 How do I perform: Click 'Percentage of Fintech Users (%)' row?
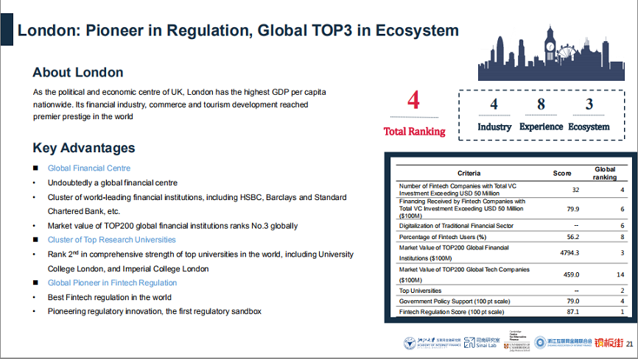(x=512, y=237)
